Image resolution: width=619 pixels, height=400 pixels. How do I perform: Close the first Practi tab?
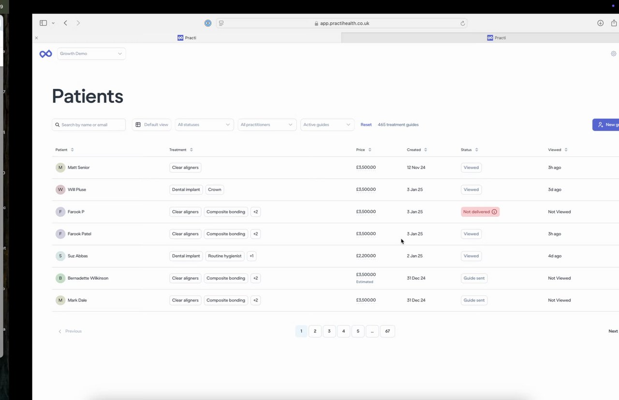point(36,38)
